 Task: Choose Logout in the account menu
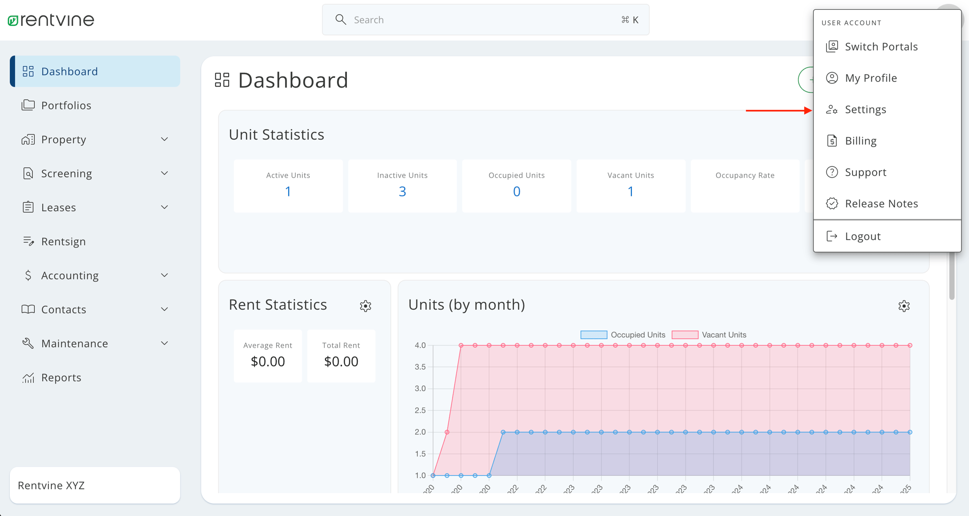[x=862, y=236]
